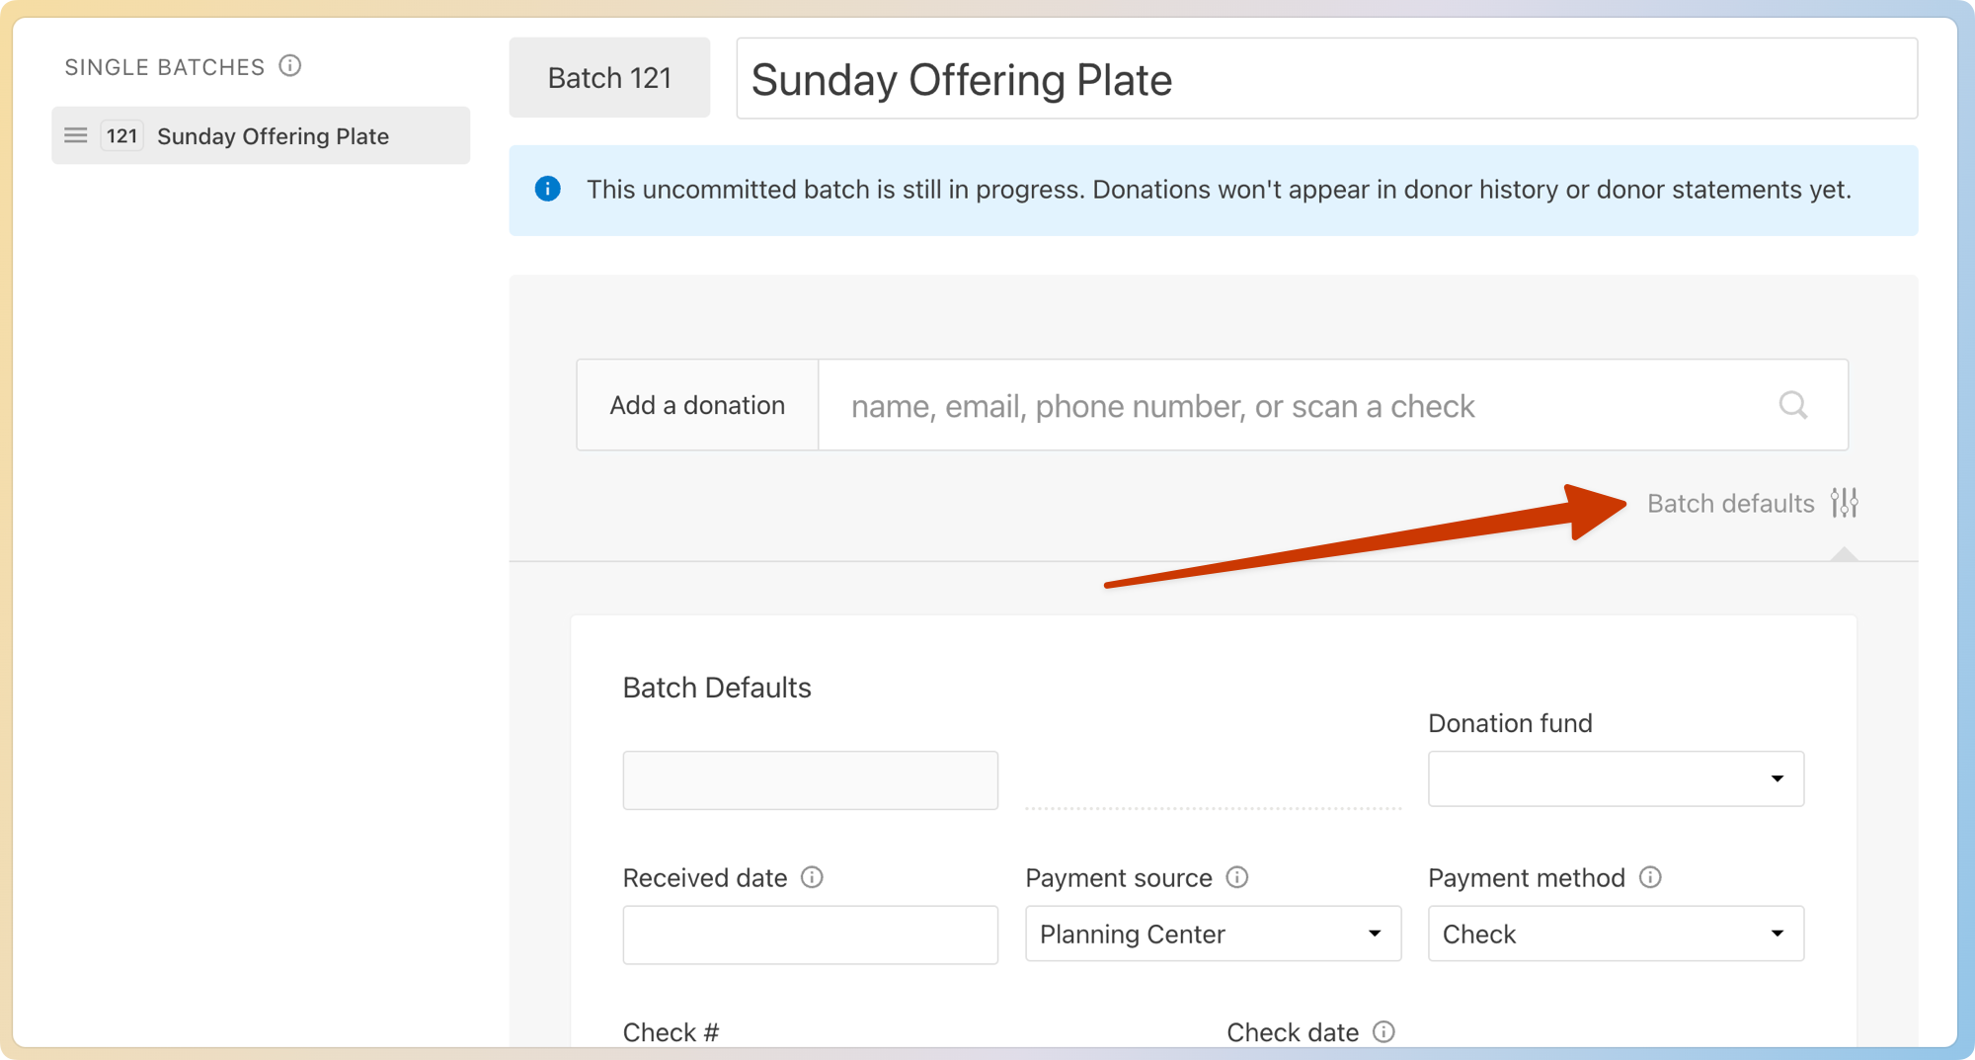Click the info icon beside Single Batches
This screenshot has height=1060, width=1975.
(289, 66)
